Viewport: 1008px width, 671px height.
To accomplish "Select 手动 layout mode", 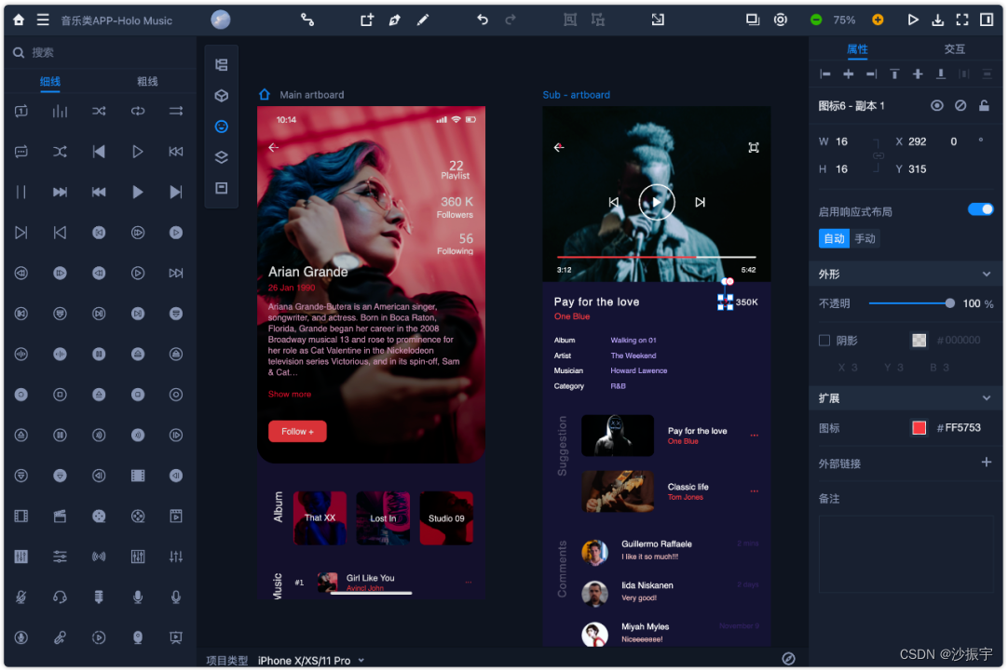I will tap(865, 238).
